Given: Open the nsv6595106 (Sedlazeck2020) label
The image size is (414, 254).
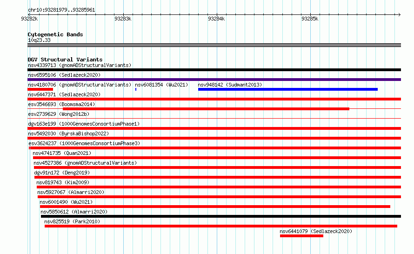Looking at the screenshot, I should [64, 75].
